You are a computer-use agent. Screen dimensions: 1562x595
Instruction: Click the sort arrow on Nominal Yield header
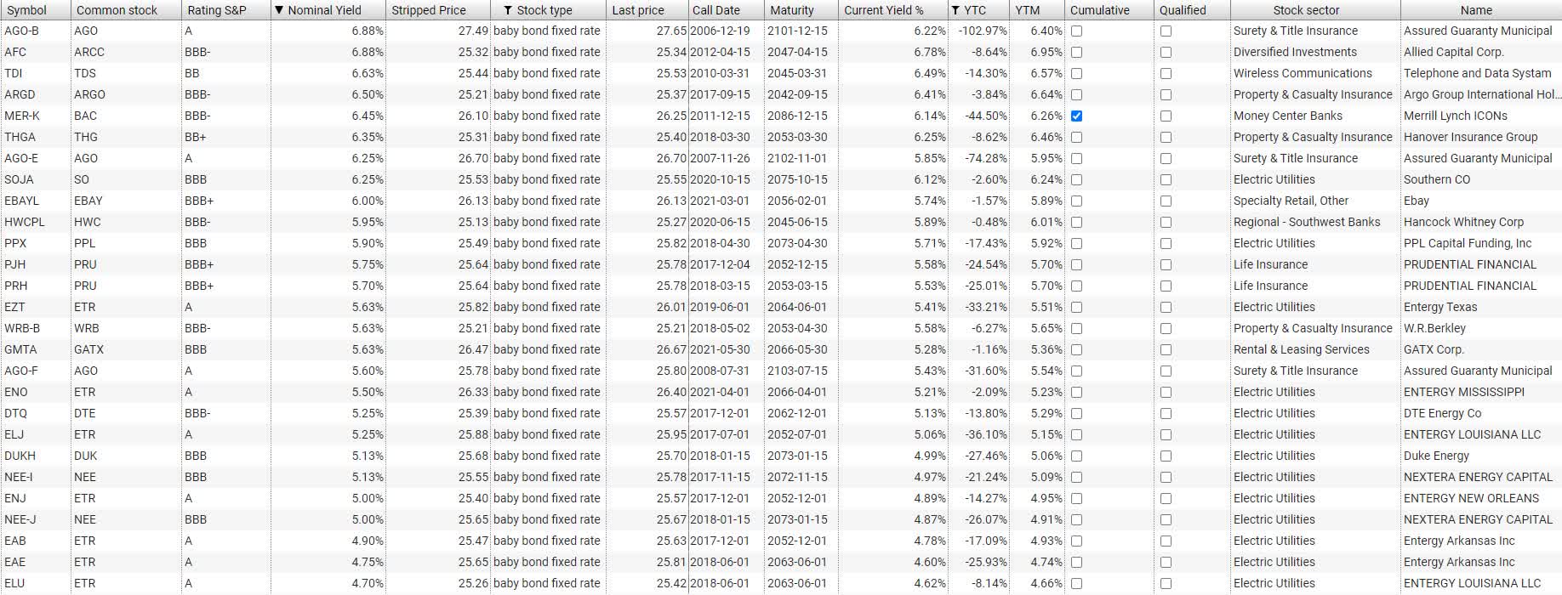279,10
